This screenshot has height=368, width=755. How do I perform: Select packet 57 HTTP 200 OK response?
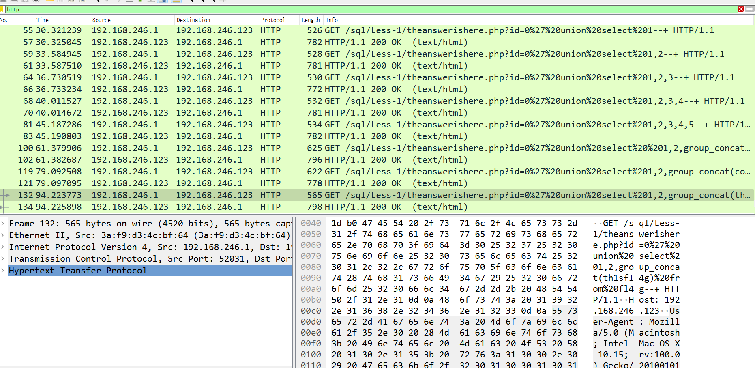377,42
